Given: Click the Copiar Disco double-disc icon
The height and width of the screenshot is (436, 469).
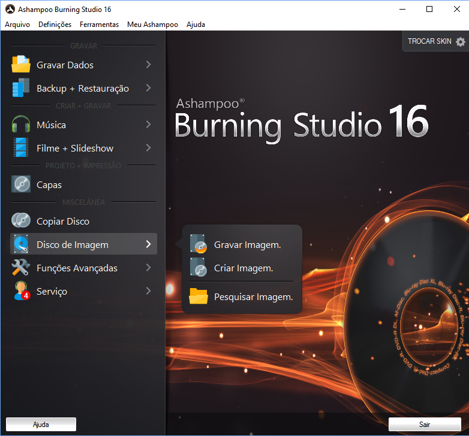Looking at the screenshot, I should (x=21, y=220).
